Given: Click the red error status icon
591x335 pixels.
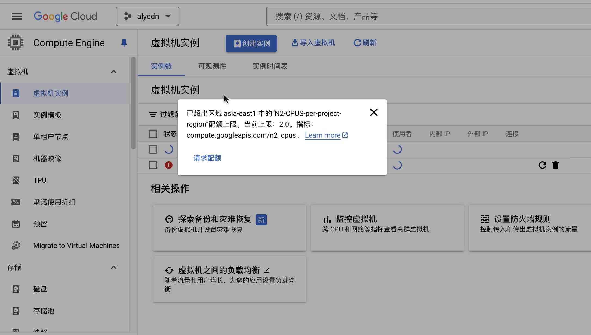Looking at the screenshot, I should tap(169, 165).
